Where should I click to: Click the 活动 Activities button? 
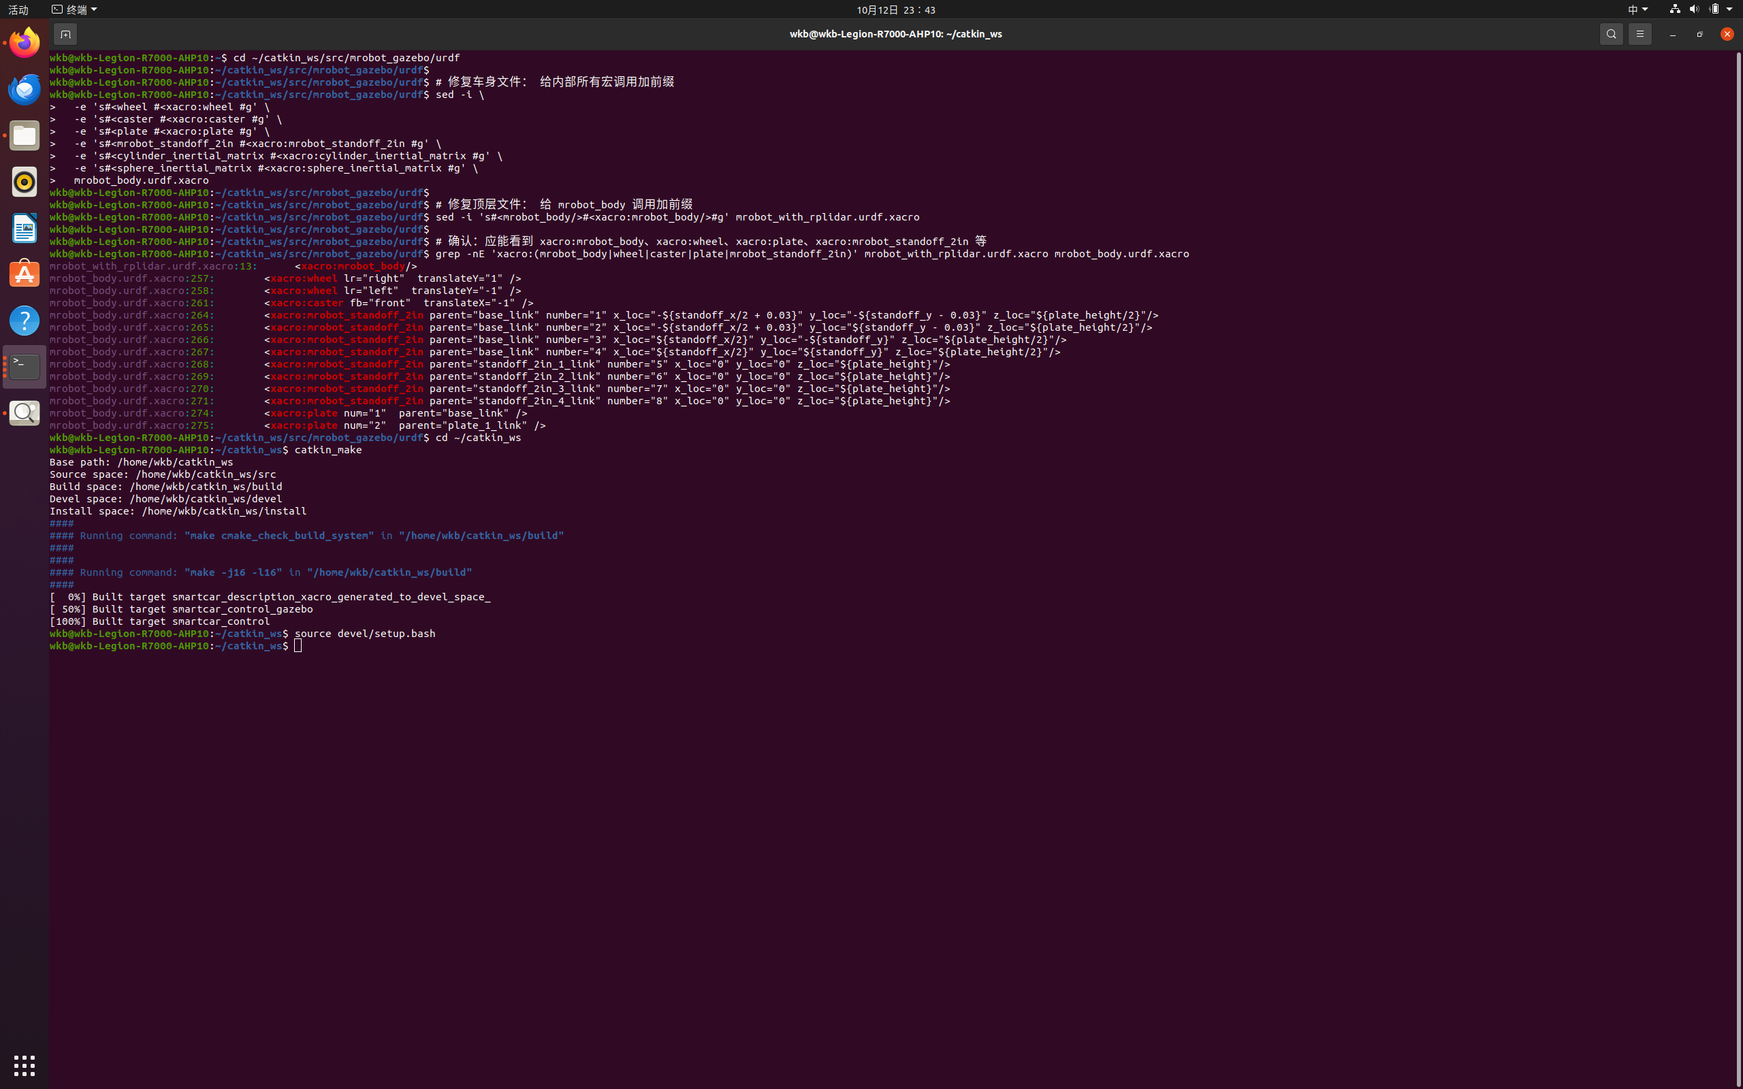click(x=18, y=10)
